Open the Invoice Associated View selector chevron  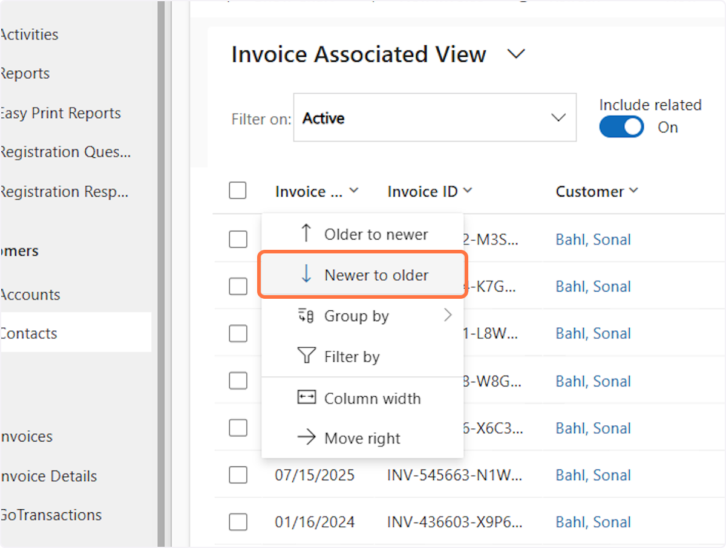(x=515, y=54)
